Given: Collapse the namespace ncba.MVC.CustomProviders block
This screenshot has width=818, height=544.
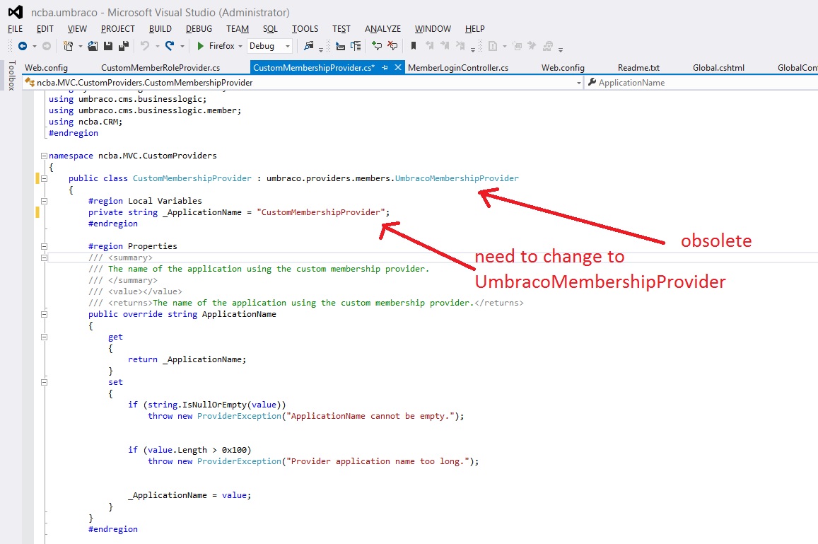Looking at the screenshot, I should [44, 156].
